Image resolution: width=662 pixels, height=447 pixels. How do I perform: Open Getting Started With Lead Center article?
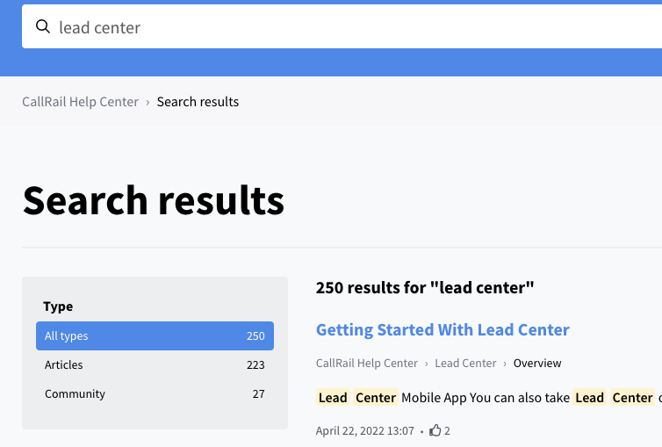click(443, 329)
